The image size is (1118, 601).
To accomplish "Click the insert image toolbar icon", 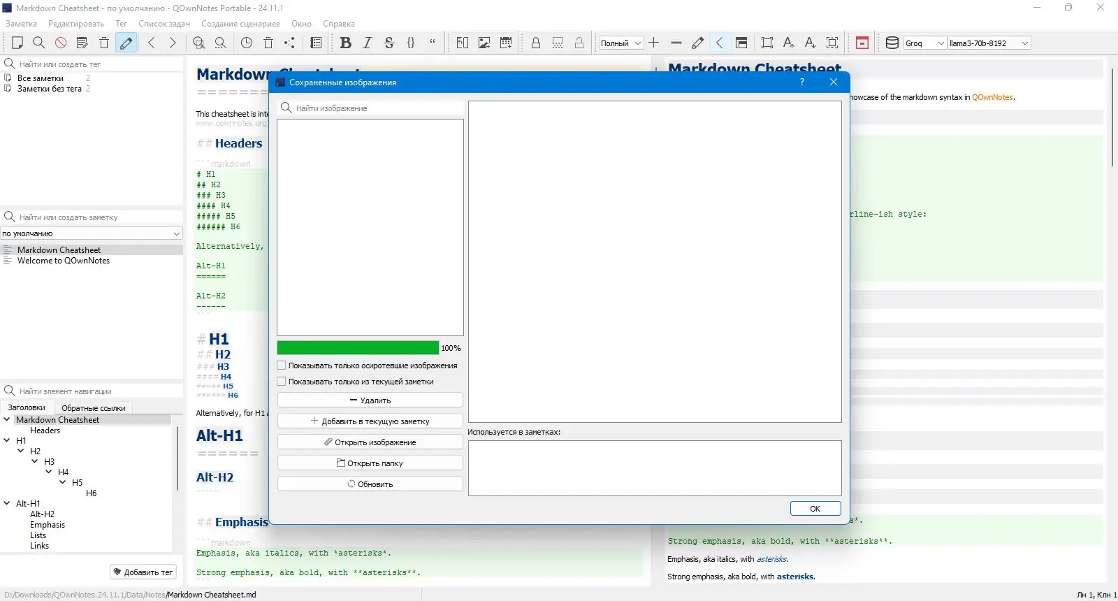I will pyautogui.click(x=484, y=43).
